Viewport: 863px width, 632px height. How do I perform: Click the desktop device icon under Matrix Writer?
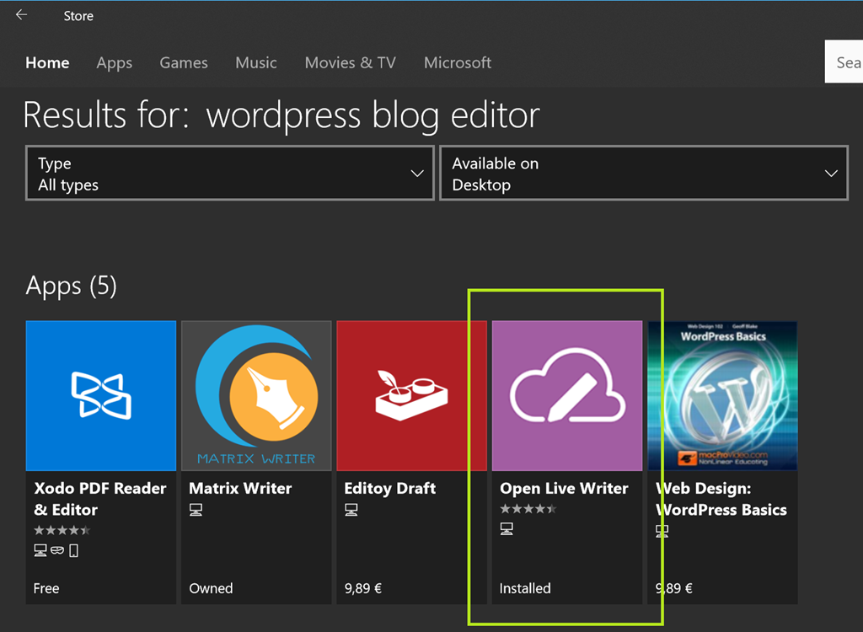pyautogui.click(x=196, y=509)
